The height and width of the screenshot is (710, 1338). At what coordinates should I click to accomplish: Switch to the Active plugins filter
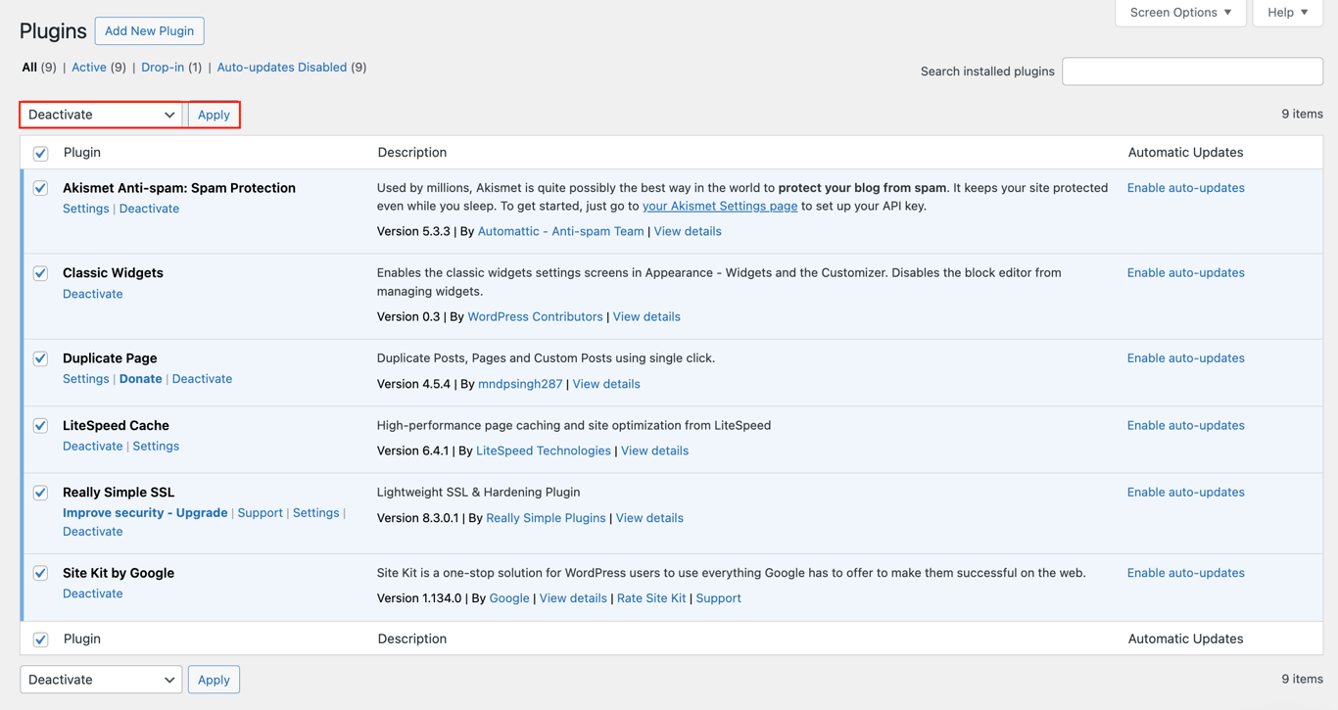[88, 67]
